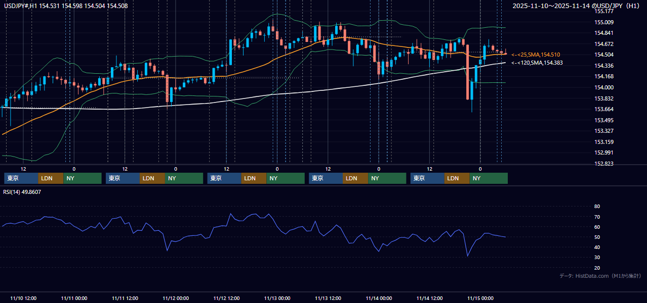Click RSI scale value 30

[x=597, y=258]
